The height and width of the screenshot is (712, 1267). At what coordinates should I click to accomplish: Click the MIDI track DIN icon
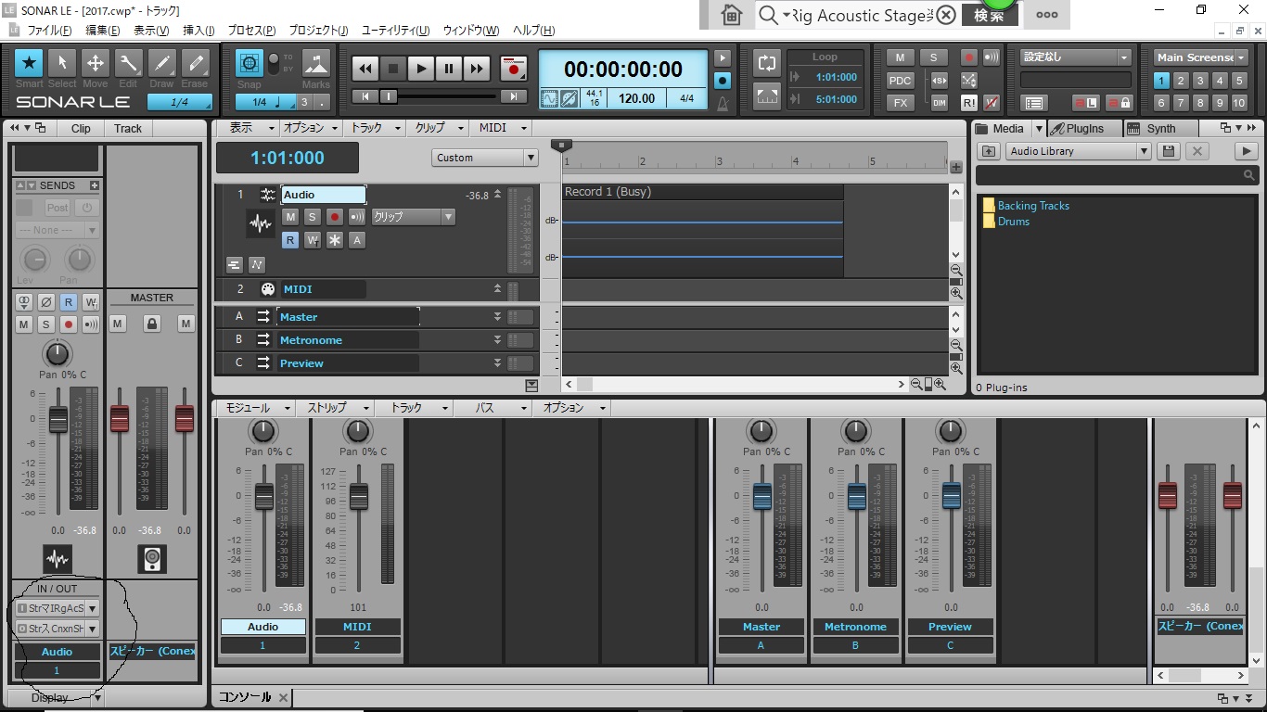pyautogui.click(x=268, y=289)
